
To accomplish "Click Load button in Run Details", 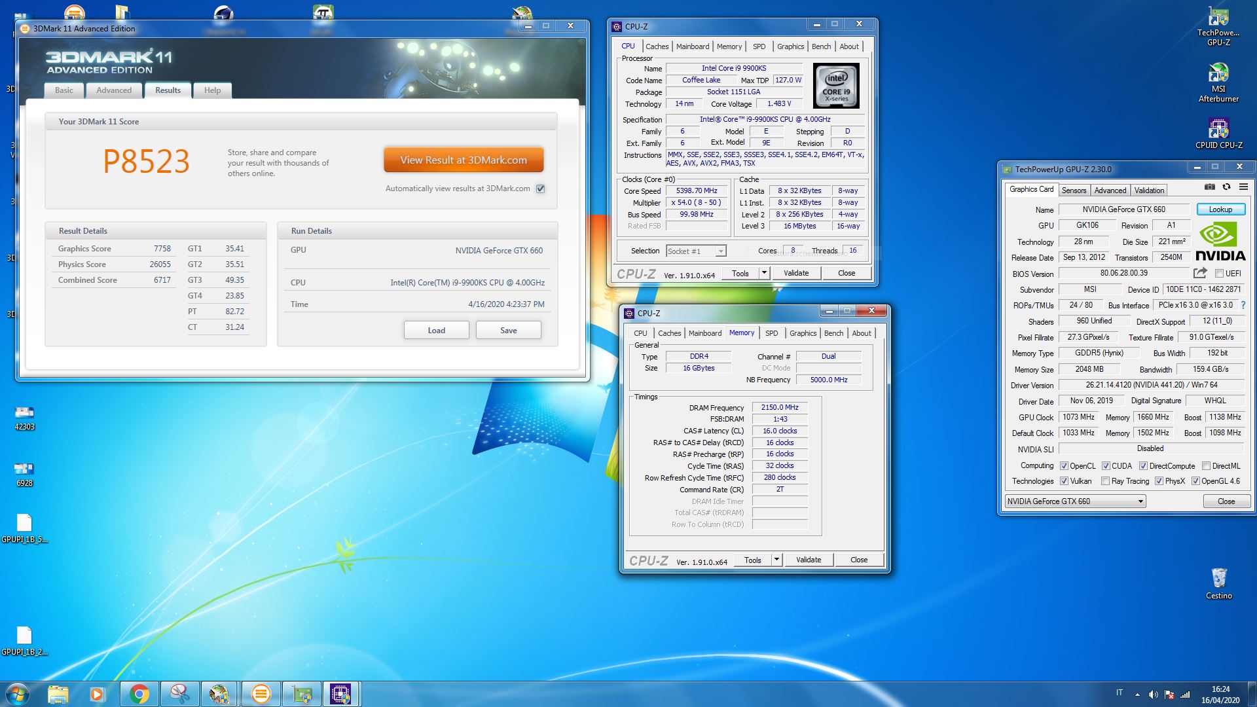I will point(436,331).
